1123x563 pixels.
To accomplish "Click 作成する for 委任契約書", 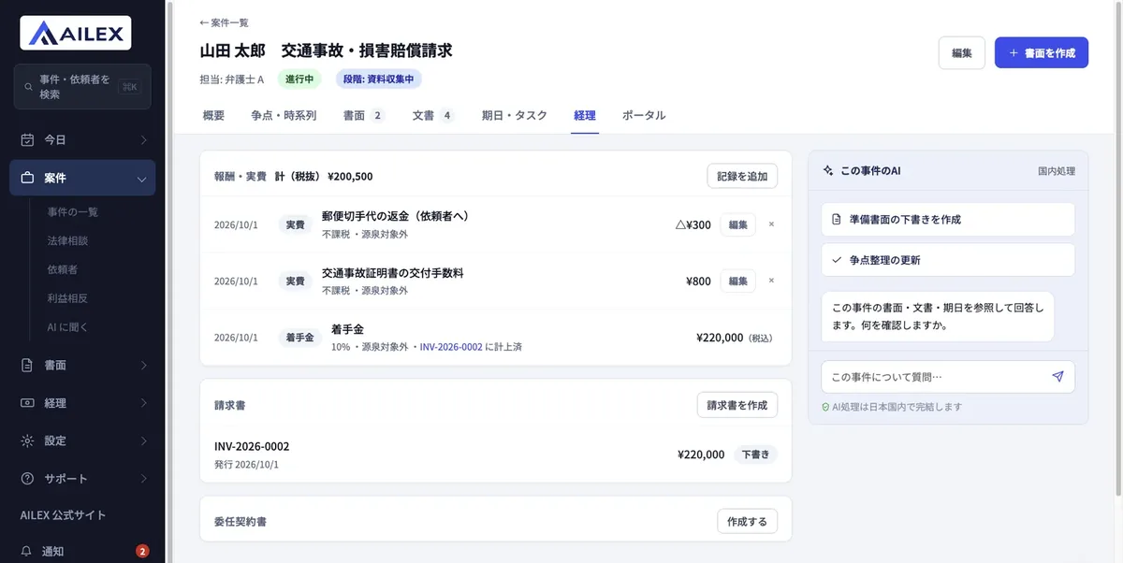I will (x=747, y=522).
